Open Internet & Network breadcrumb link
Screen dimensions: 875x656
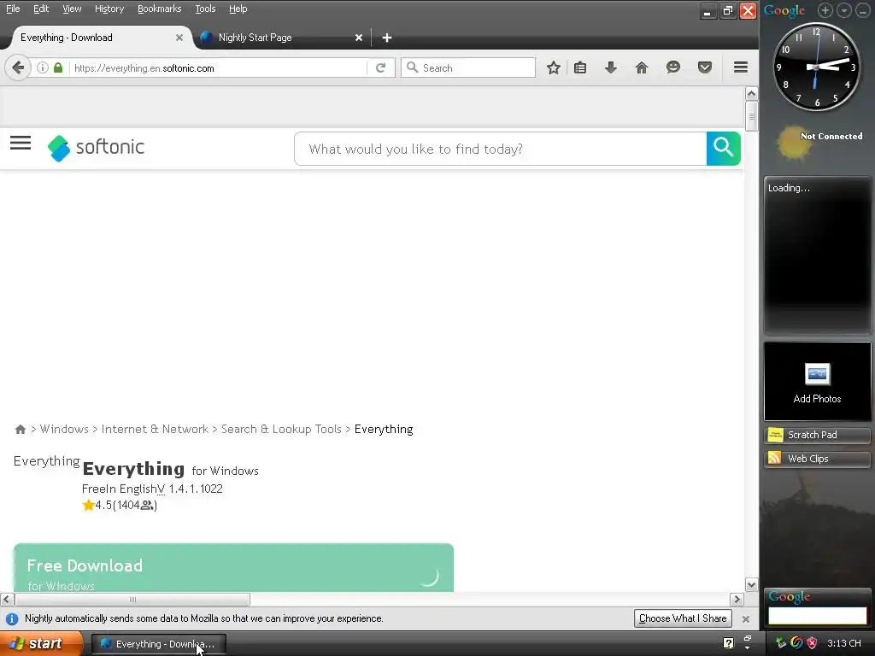point(155,429)
